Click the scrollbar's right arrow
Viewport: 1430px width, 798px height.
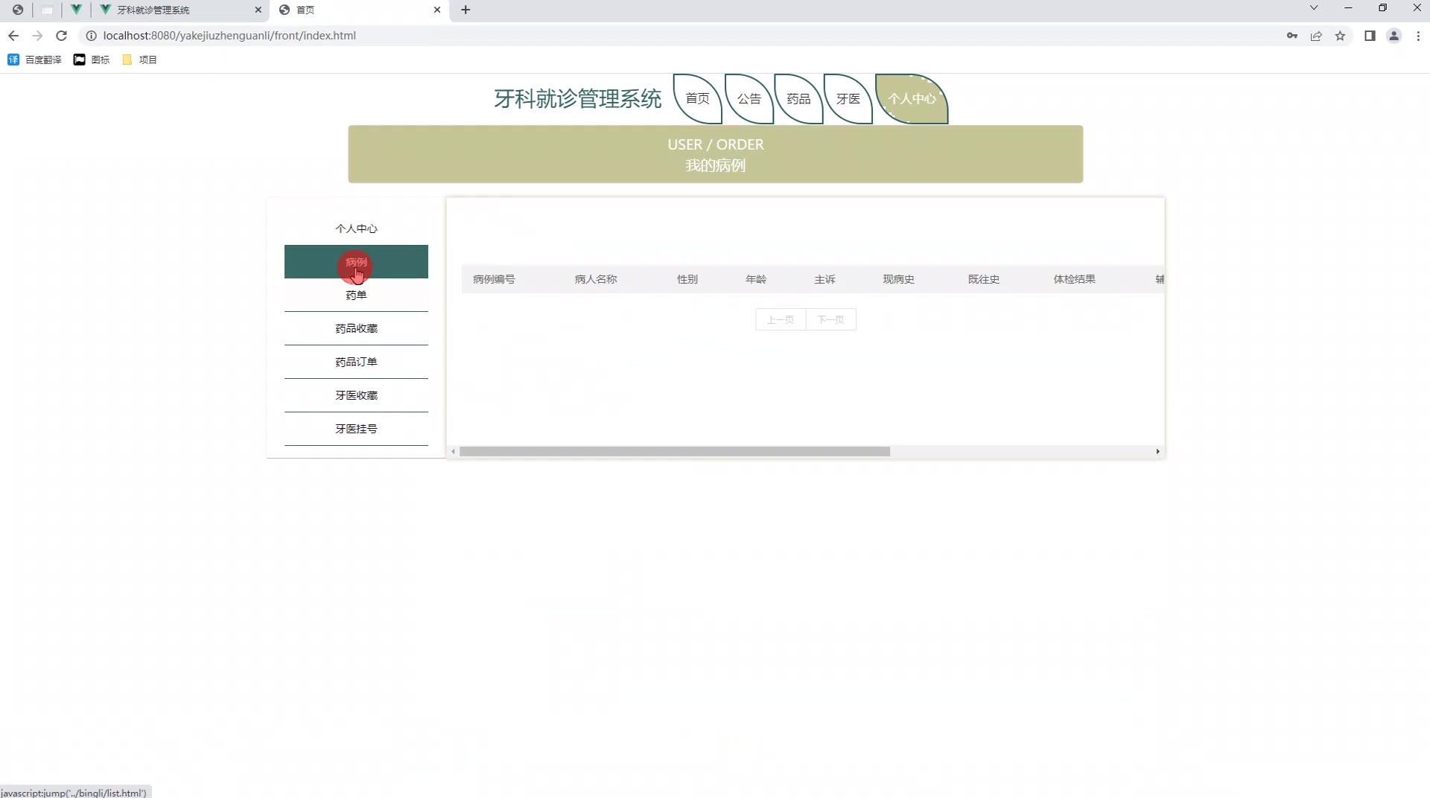point(1157,452)
